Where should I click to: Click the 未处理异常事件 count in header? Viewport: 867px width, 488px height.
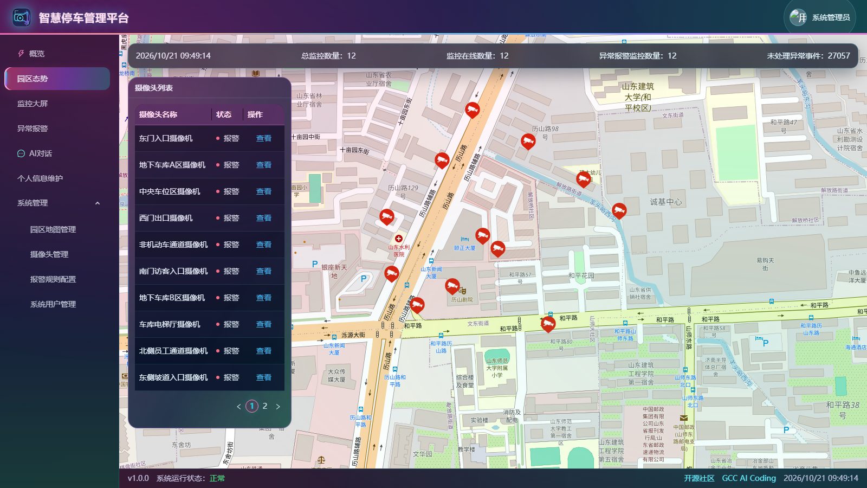[808, 56]
